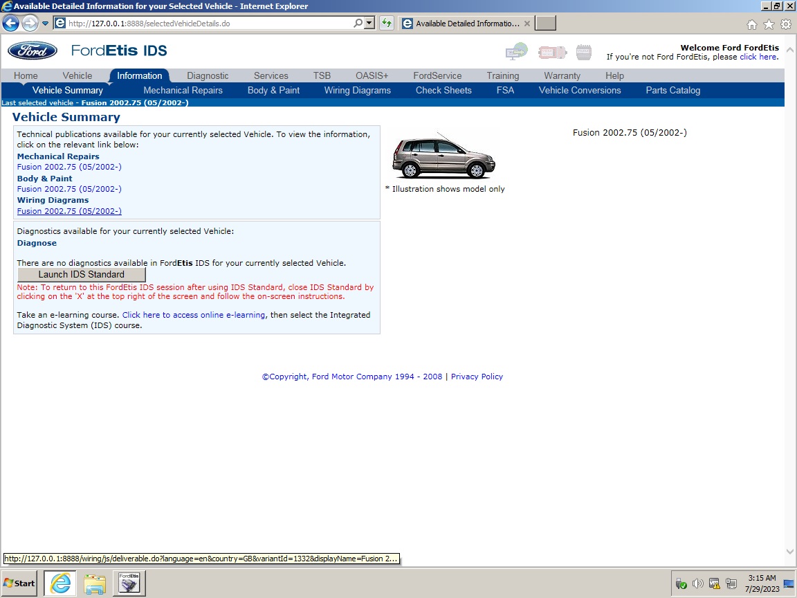Click the red VCM device header icon
This screenshot has width=797, height=598.
[x=553, y=53]
